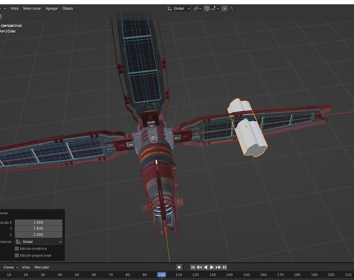Enable Edición proporcional checkbox

pyautogui.click(x=17, y=255)
